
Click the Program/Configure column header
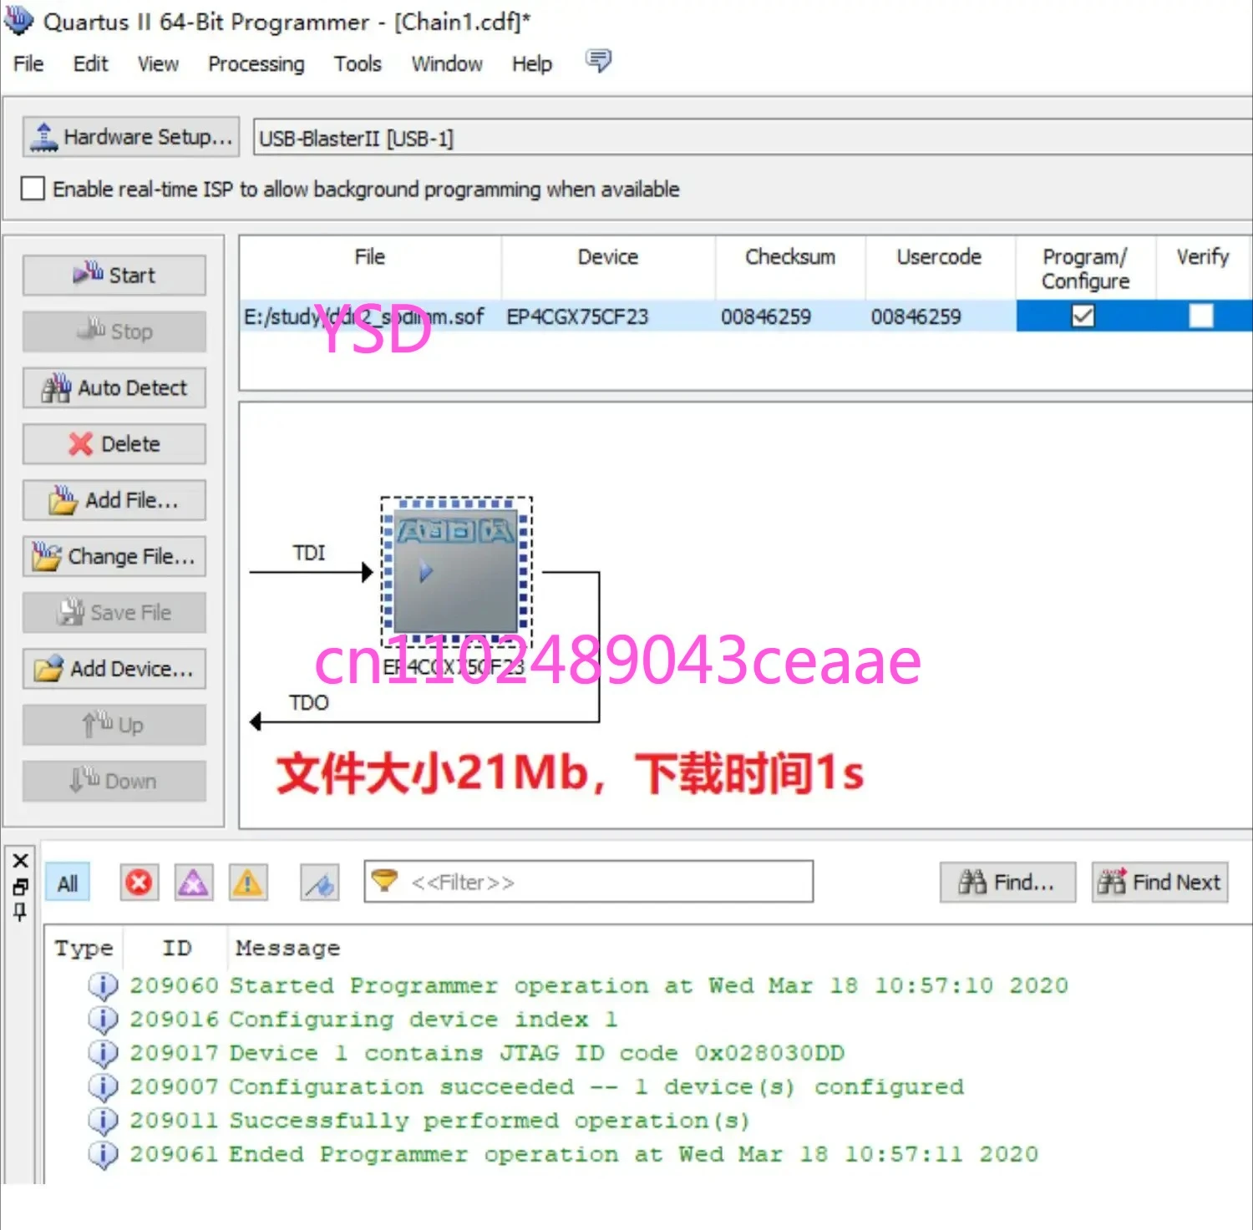(x=1085, y=269)
